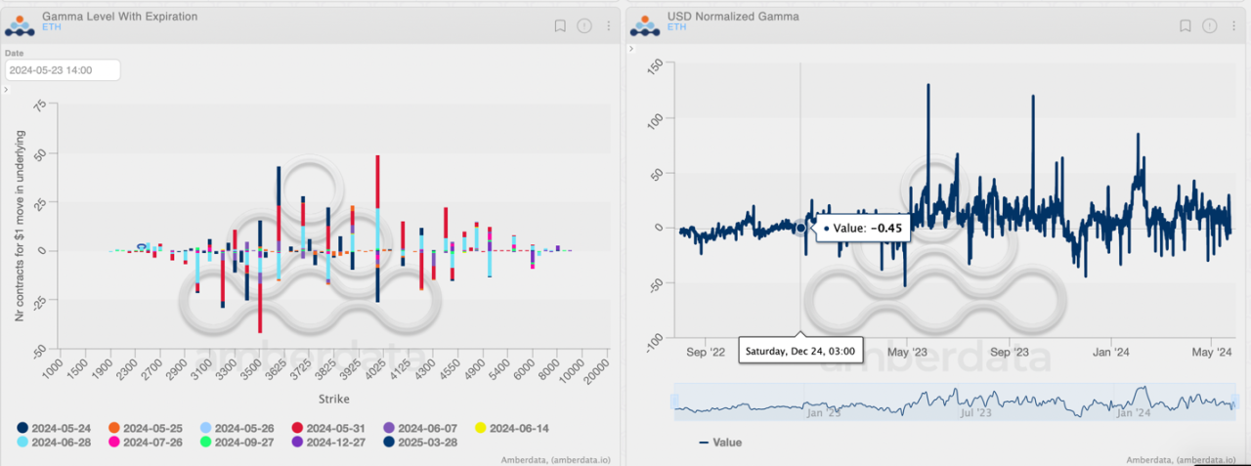Open kebab menu of Gamma Level chart
Viewport: 1251px width, 466px height.
609,26
